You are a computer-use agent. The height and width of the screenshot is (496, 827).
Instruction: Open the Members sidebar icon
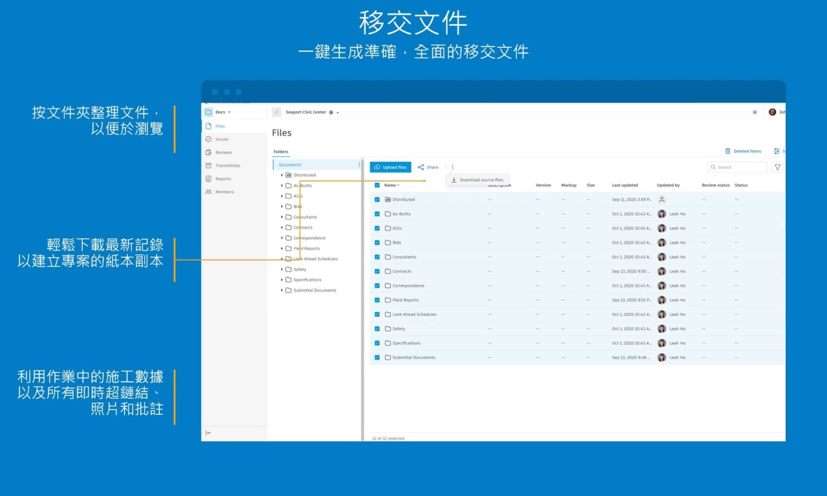(x=209, y=192)
